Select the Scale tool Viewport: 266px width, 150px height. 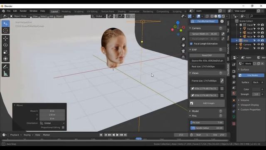pyautogui.click(x=5, y=52)
